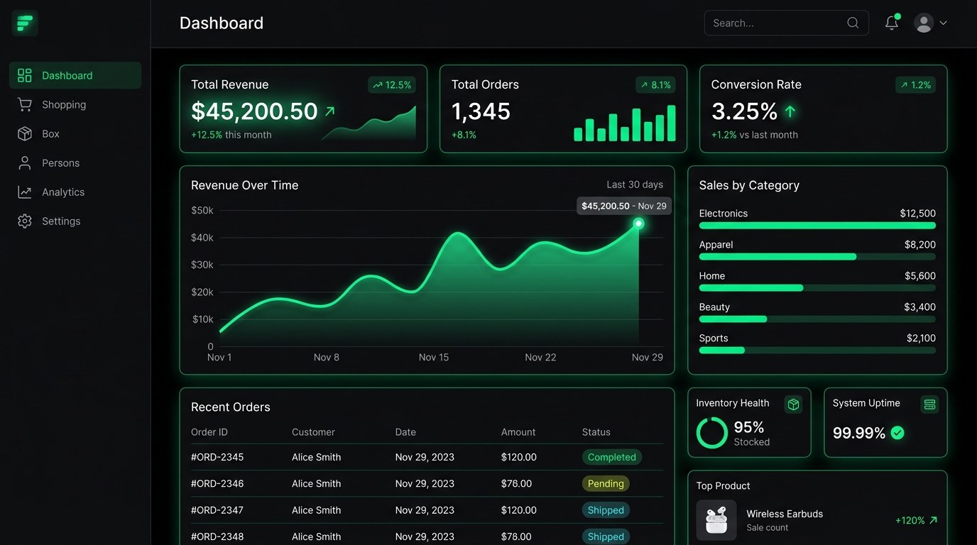Click the user avatar in header
The width and height of the screenshot is (977, 545).
click(924, 23)
